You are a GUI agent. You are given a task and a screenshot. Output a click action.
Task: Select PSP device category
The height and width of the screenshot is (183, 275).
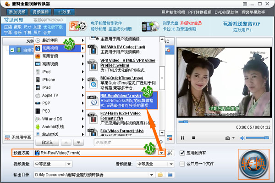[60, 103]
